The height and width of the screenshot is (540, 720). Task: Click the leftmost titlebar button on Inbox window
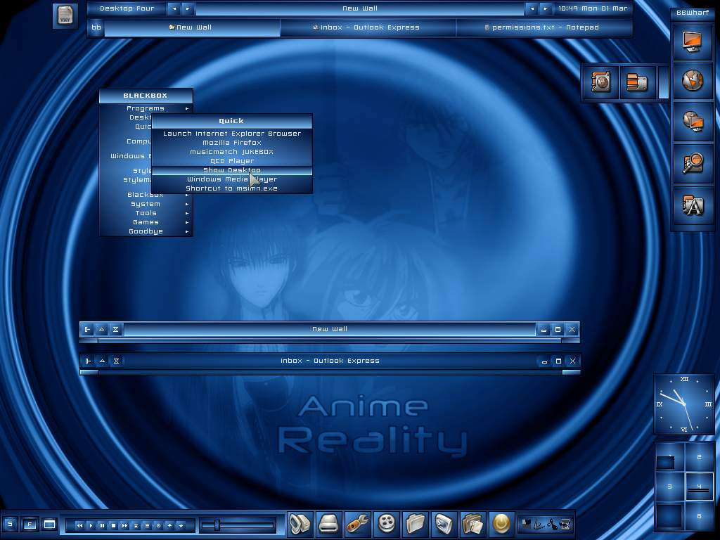click(x=88, y=361)
